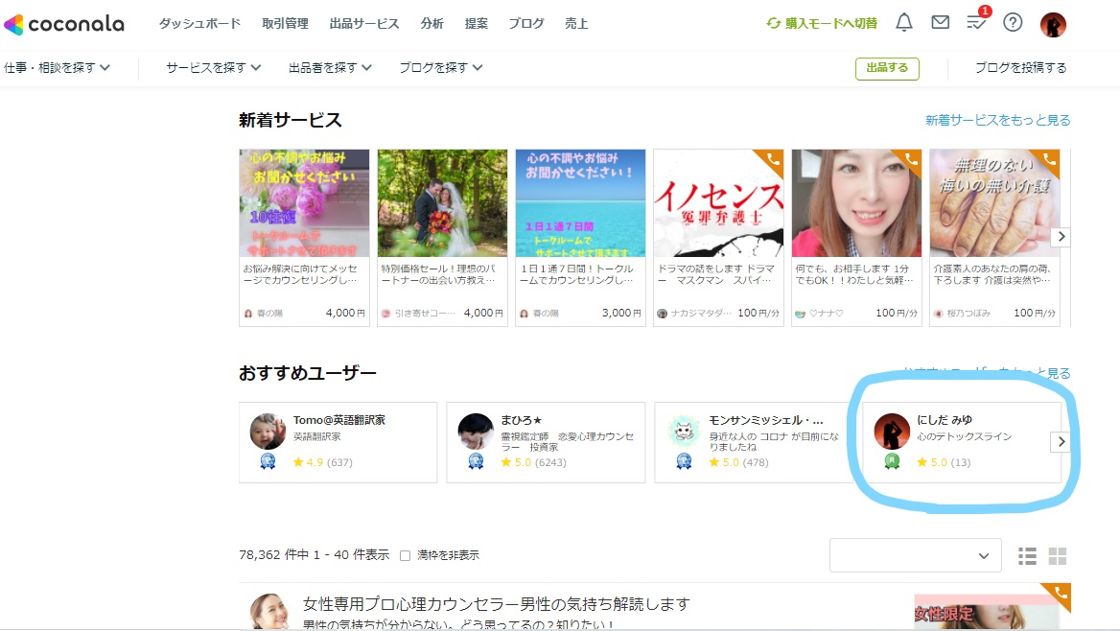Click Tomo@英語翻訳家 avatar
The width and height of the screenshot is (1120, 631).
pos(268,431)
